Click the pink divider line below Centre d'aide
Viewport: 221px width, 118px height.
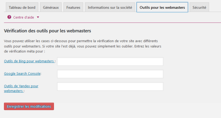pyautogui.click(x=110, y=22)
